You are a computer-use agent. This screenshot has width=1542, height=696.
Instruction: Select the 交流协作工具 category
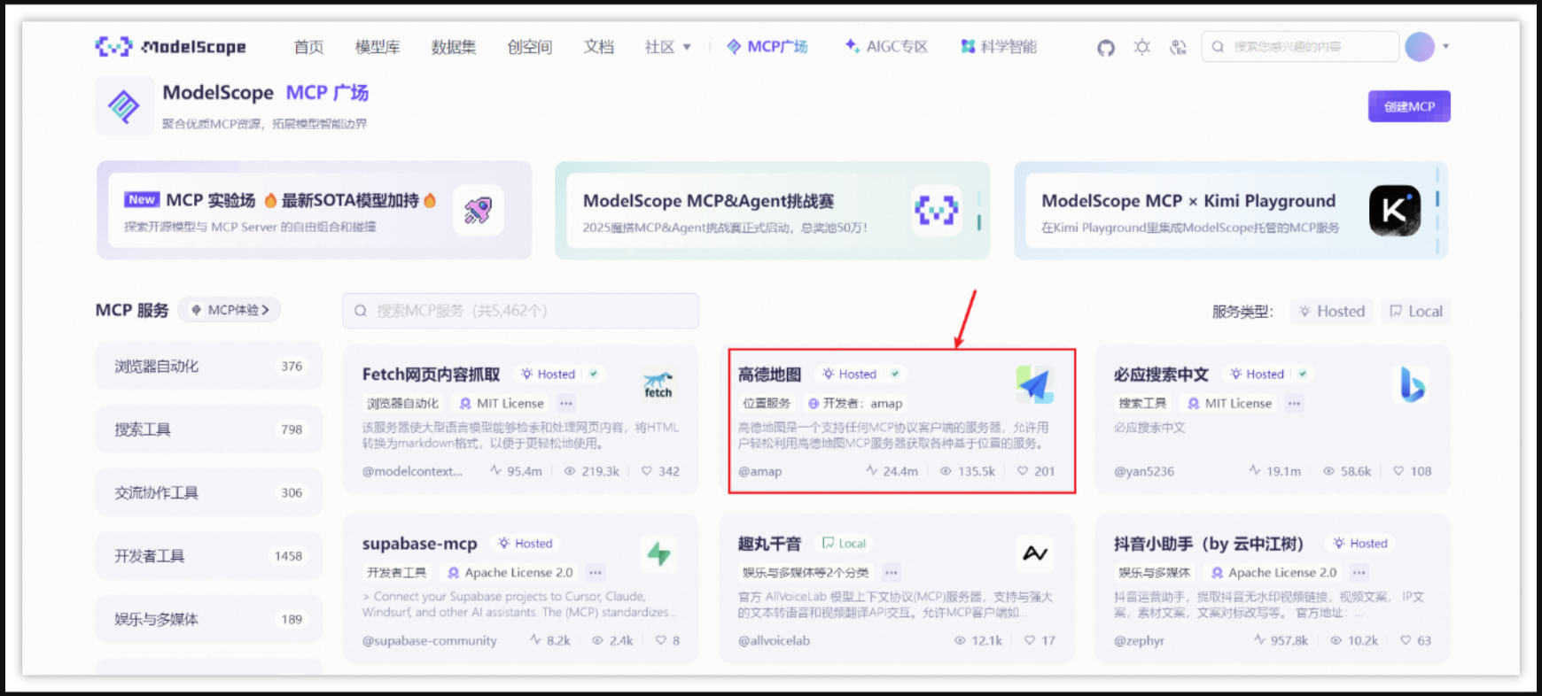click(208, 492)
